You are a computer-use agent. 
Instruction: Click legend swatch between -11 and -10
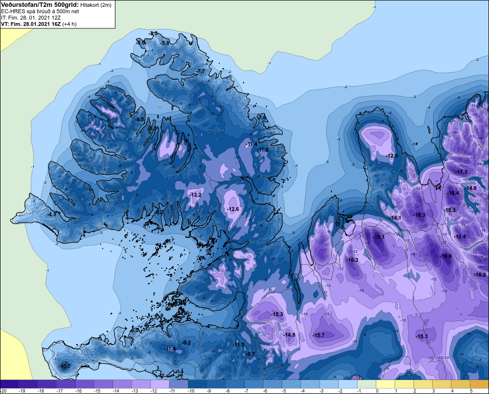[178, 384]
